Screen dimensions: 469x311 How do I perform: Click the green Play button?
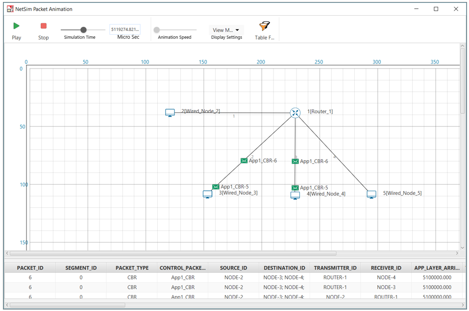pos(16,26)
